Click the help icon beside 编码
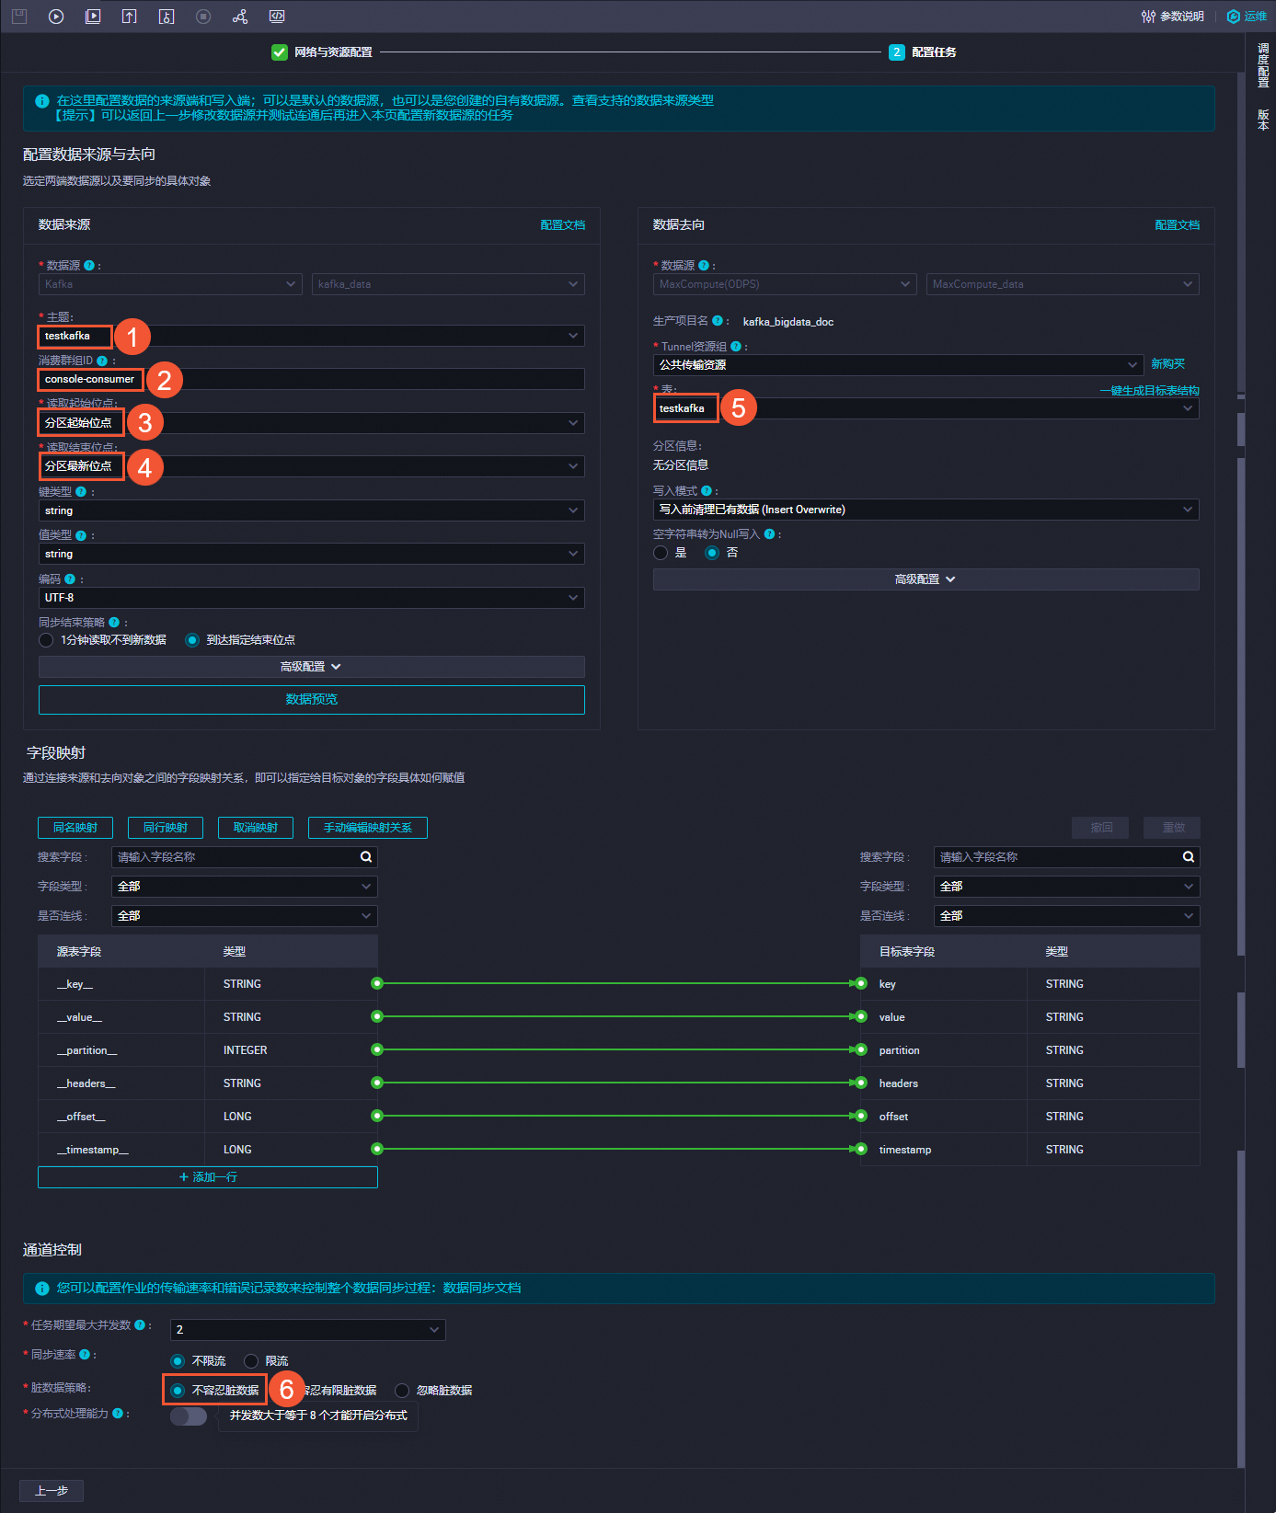 click(x=70, y=579)
